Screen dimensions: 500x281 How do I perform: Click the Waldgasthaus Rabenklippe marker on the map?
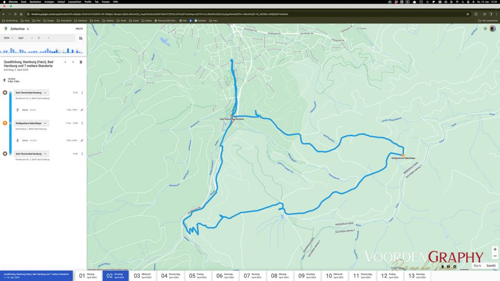[403, 155]
